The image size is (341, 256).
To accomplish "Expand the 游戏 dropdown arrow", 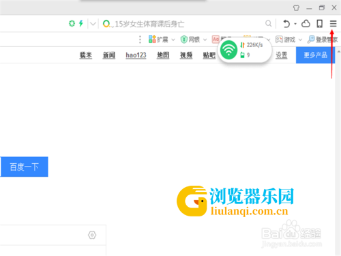I will coord(300,40).
